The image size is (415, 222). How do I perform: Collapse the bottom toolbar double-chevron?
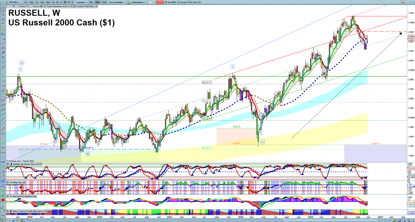tap(31, 220)
